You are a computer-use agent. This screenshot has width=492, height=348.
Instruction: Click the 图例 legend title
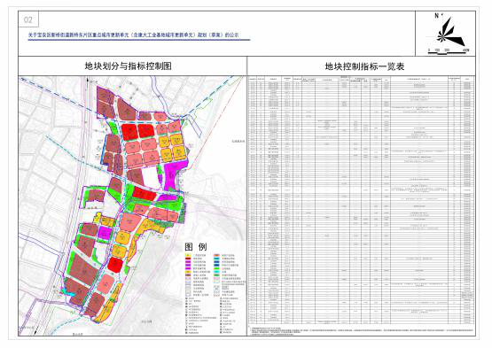[x=196, y=247]
